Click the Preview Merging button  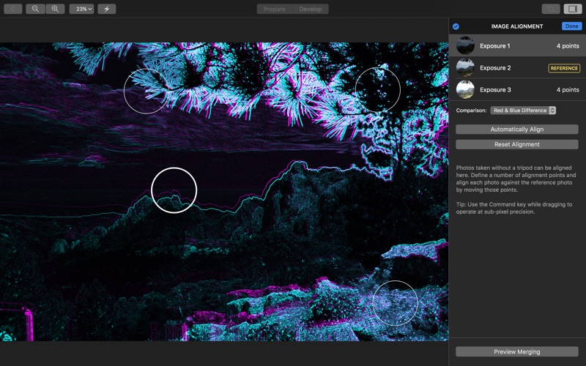(516, 351)
